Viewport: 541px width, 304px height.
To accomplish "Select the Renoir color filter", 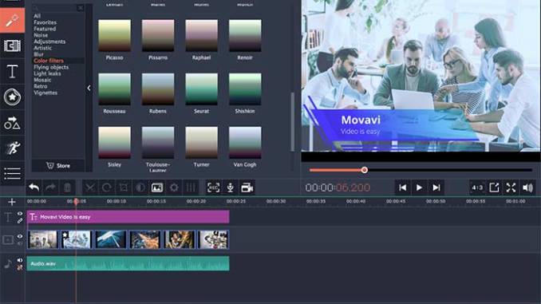I will coord(245,36).
